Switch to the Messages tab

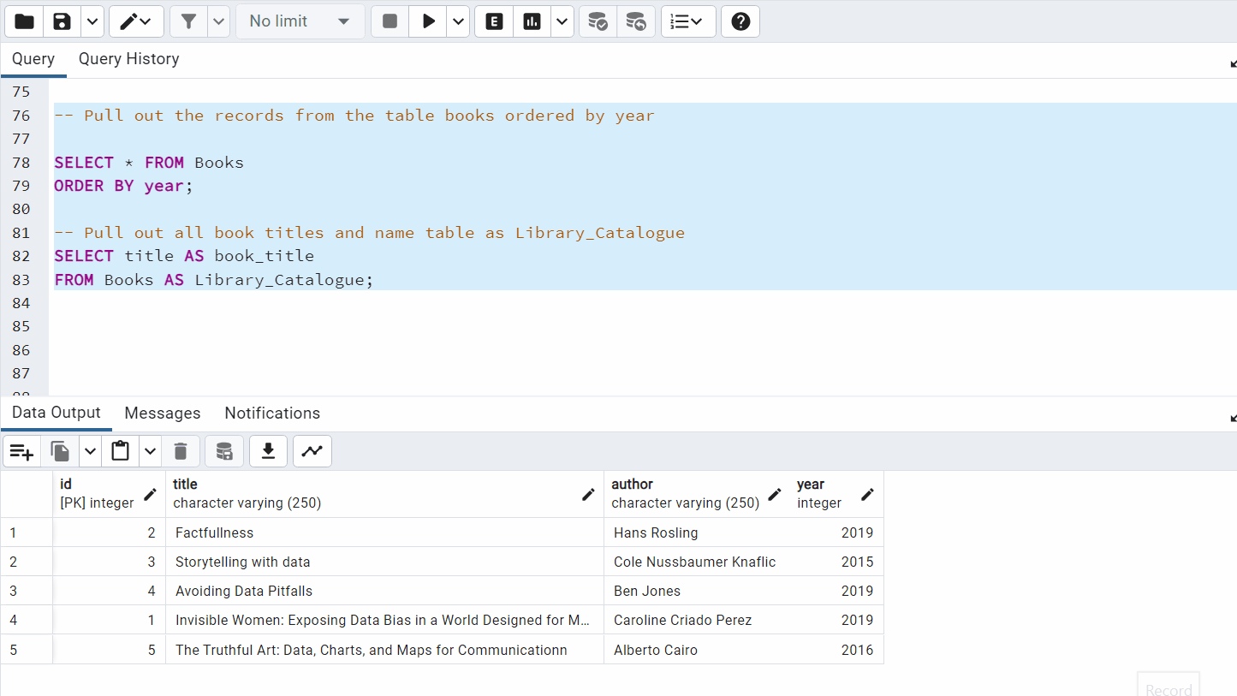(163, 413)
